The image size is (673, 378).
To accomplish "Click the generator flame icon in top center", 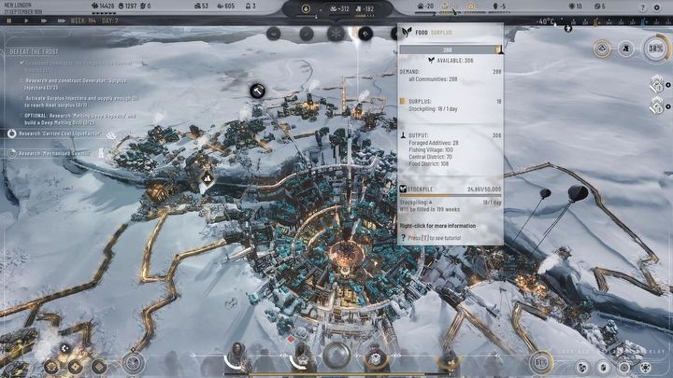I will click(x=306, y=8).
